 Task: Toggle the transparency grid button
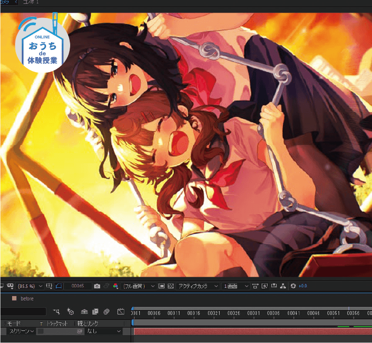click(x=171, y=286)
